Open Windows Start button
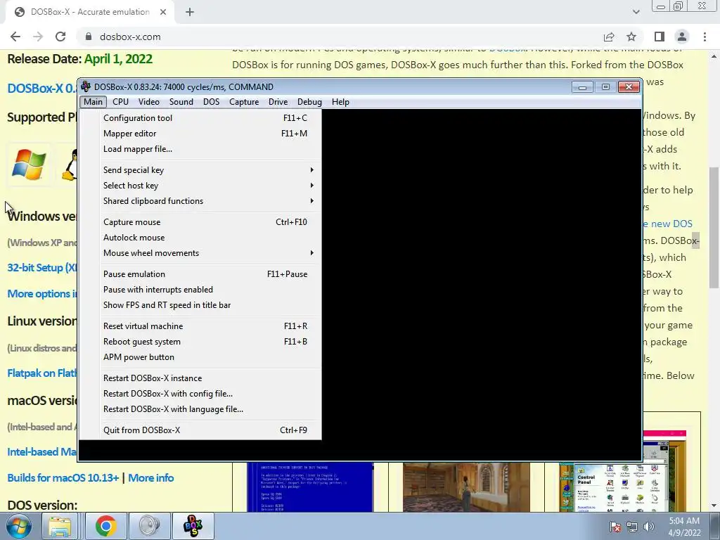 pyautogui.click(x=19, y=526)
